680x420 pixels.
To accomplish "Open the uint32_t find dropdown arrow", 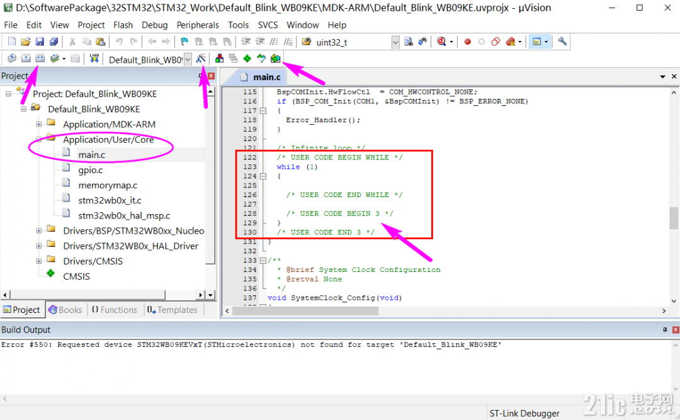I will point(395,42).
